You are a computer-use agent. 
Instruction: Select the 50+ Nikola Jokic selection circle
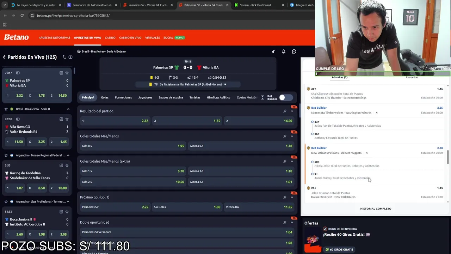click(312, 162)
